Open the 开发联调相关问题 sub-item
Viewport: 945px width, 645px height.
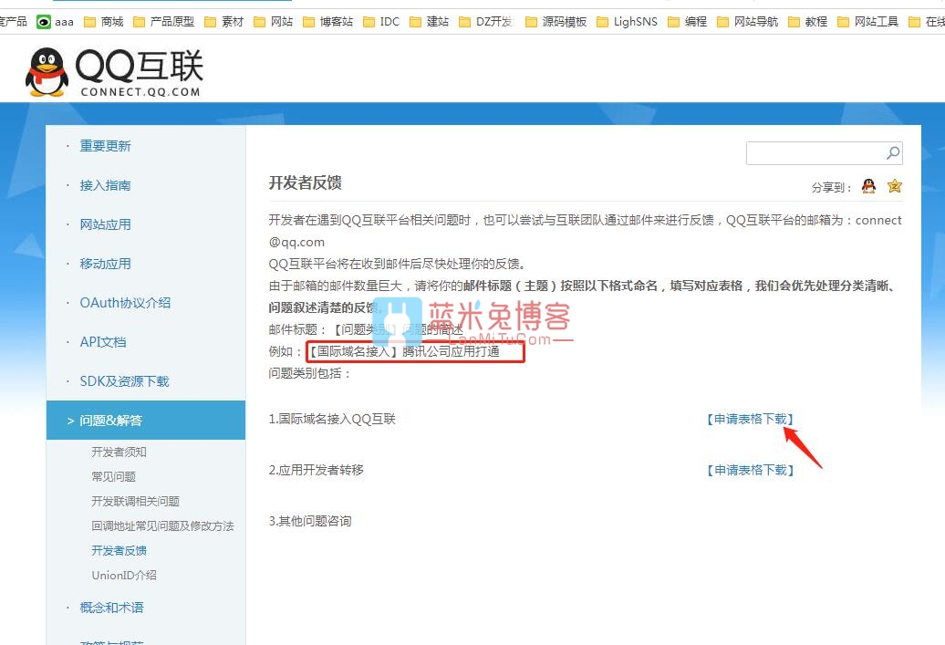pyautogui.click(x=136, y=502)
